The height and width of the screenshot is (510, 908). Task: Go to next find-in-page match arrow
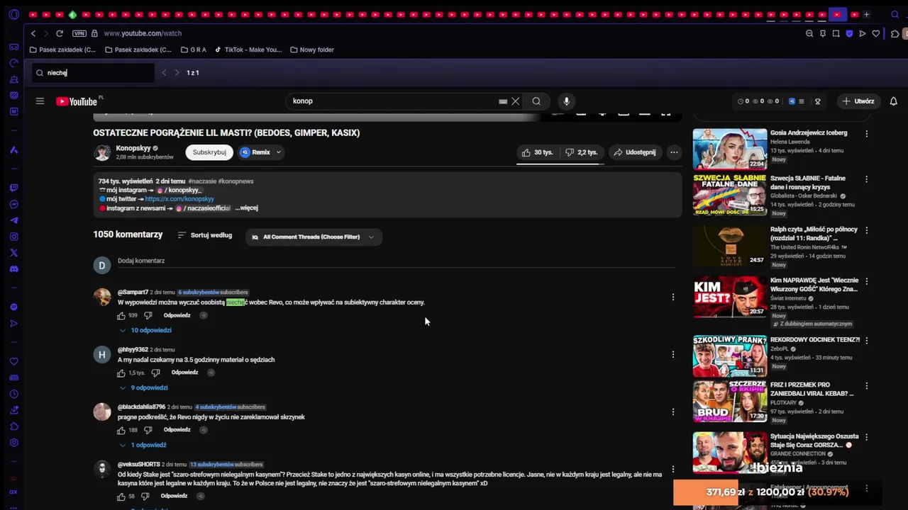(177, 73)
